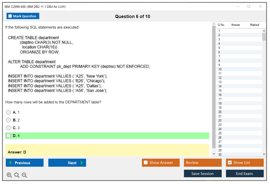270x184 pixels.
Task: Uncheck the Show List checkbox
Action: pos(230,163)
